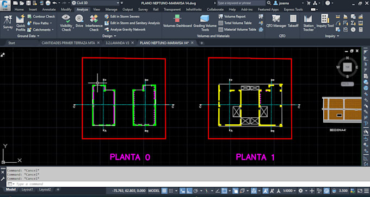Add a new drawing tab with plus button
The width and height of the screenshot is (370, 197).
click(x=201, y=43)
